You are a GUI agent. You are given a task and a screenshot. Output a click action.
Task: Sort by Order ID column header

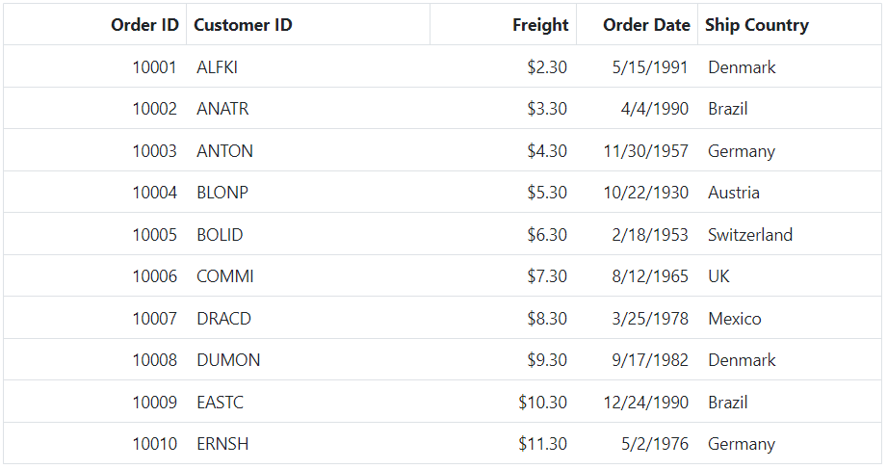tap(95, 25)
